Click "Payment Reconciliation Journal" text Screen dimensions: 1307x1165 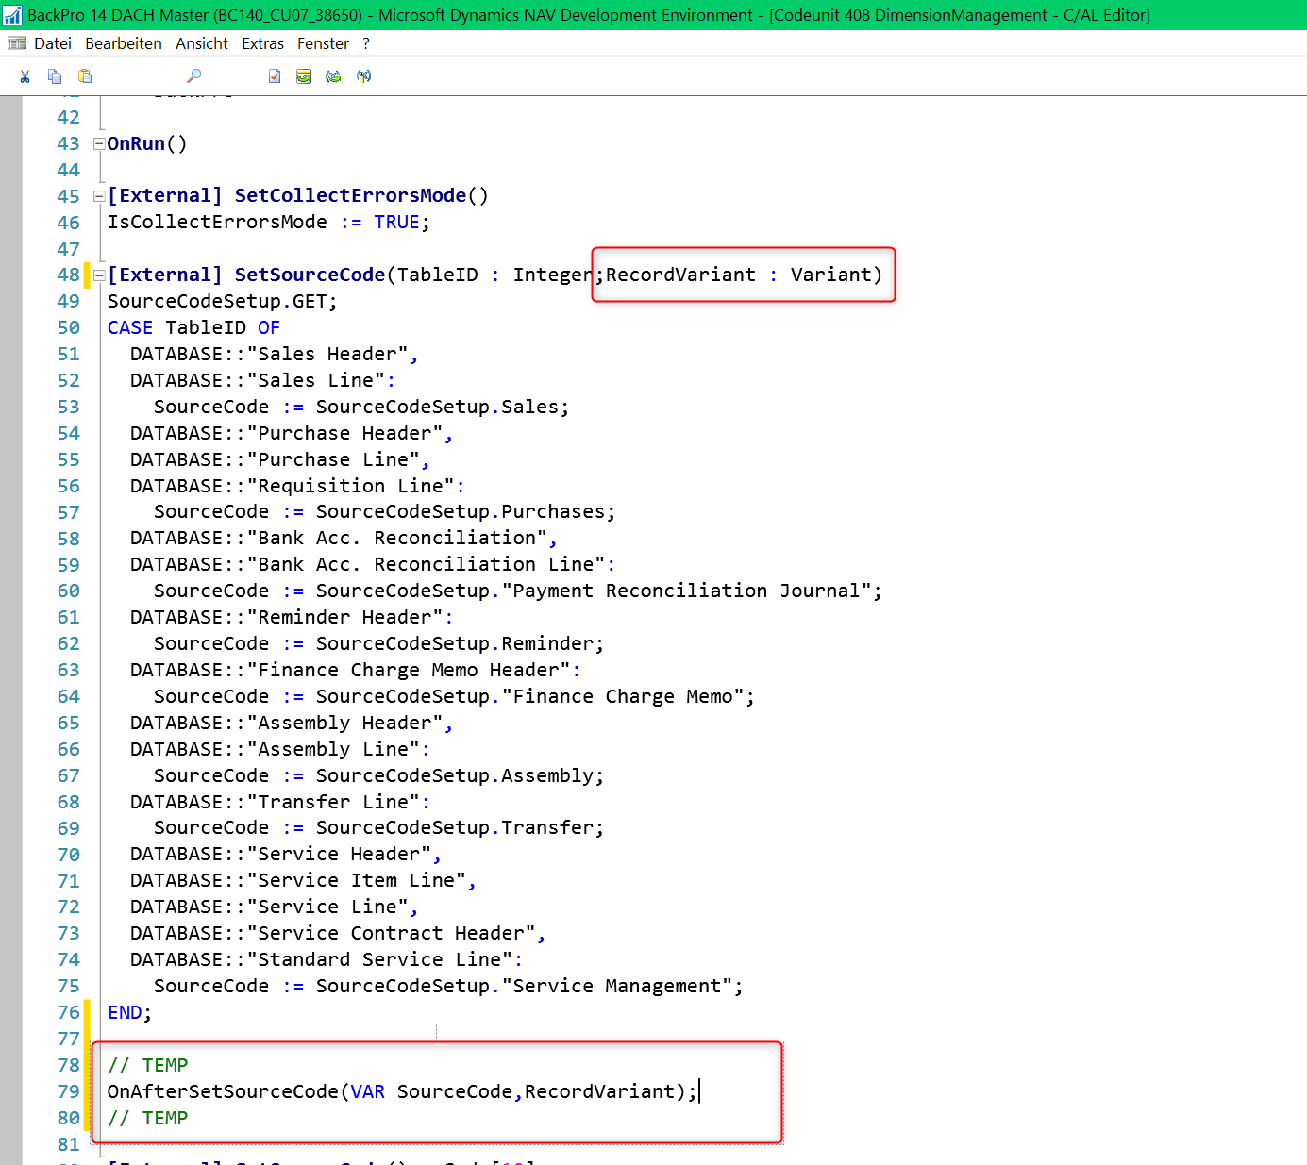click(687, 591)
